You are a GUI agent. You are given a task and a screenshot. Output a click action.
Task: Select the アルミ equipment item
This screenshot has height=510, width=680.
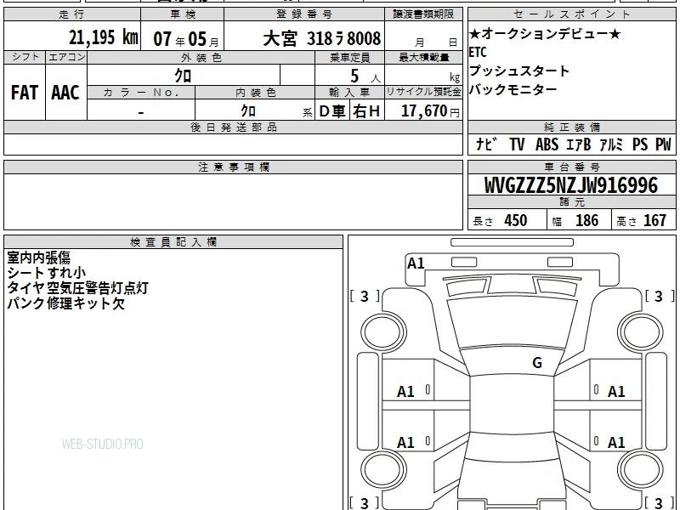[611, 144]
